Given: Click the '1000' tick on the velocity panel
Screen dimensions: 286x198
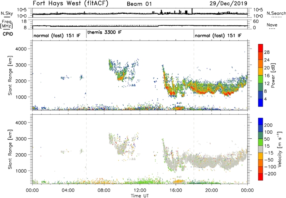Looking at the screenshot, I should coord(21,171).
